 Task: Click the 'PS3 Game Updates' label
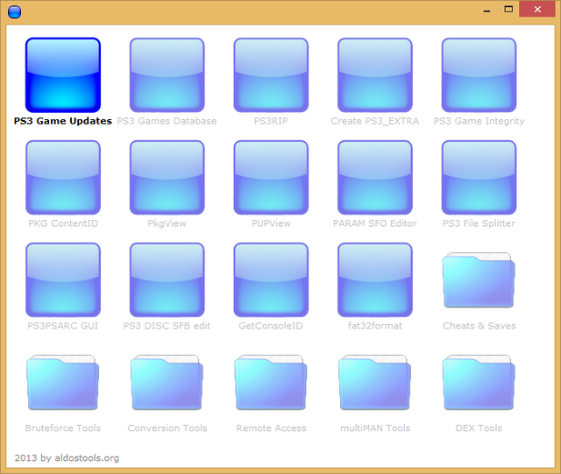pos(63,121)
